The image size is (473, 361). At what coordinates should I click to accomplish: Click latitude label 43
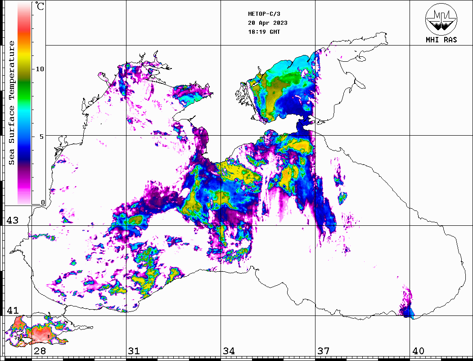[13, 220]
